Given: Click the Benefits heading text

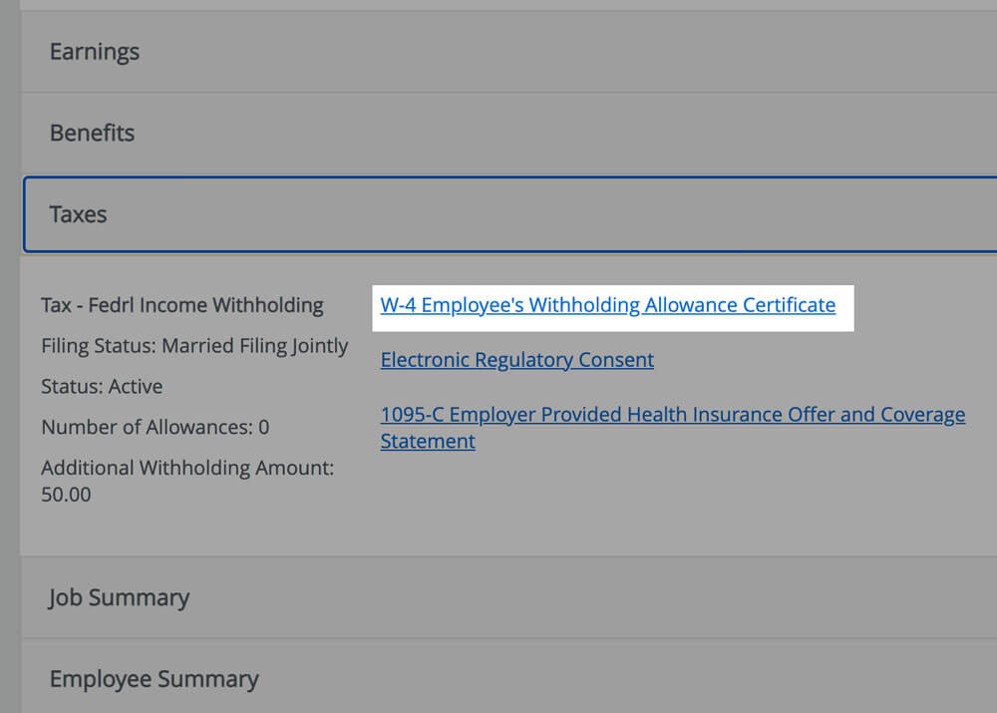Looking at the screenshot, I should point(92,133).
